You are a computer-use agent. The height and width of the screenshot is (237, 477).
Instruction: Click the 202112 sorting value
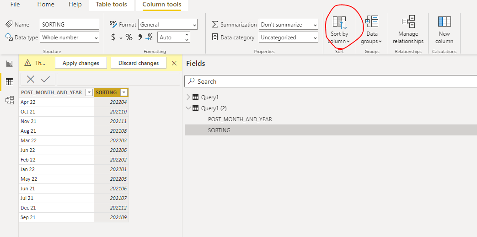[x=111, y=208]
